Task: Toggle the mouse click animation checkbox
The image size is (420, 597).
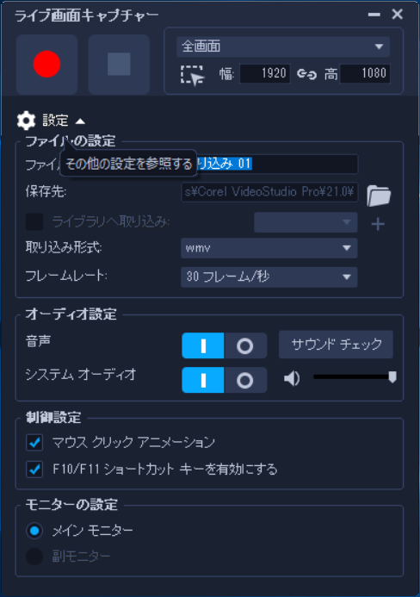Action: pyautogui.click(x=34, y=443)
